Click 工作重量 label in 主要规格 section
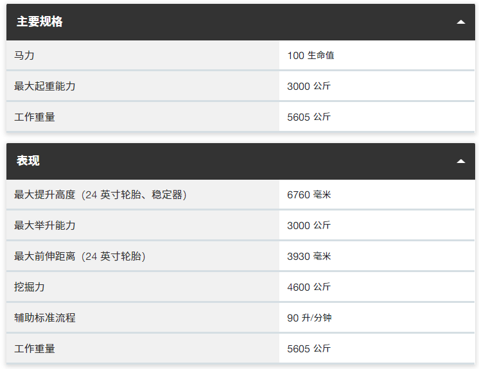Viewport: 479px width, 369px height. point(35,117)
